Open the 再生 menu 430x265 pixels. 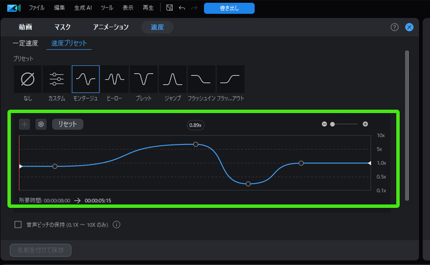pos(148,8)
